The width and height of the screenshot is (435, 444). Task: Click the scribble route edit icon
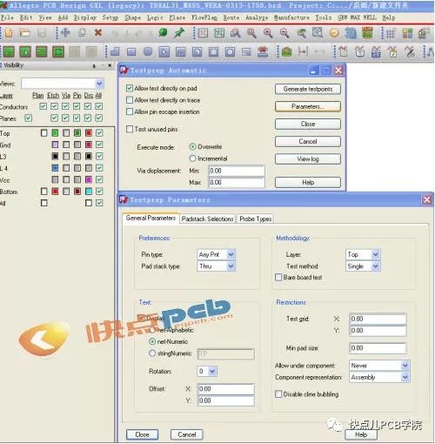tap(410, 52)
